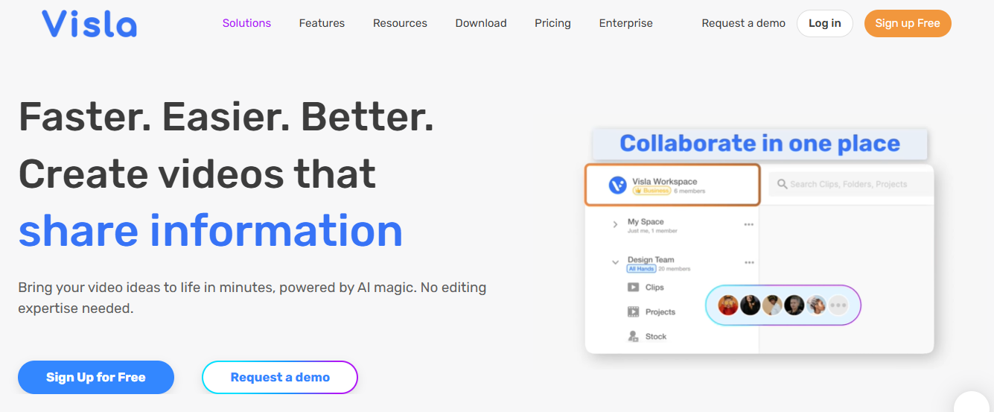The image size is (994, 412).
Task: Go to the Pricing page
Action: (x=552, y=23)
